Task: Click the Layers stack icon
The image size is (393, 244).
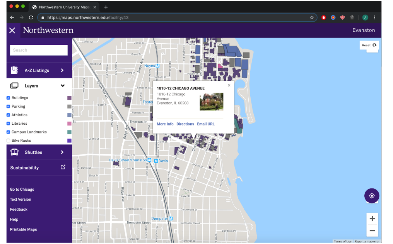Action: (14, 86)
